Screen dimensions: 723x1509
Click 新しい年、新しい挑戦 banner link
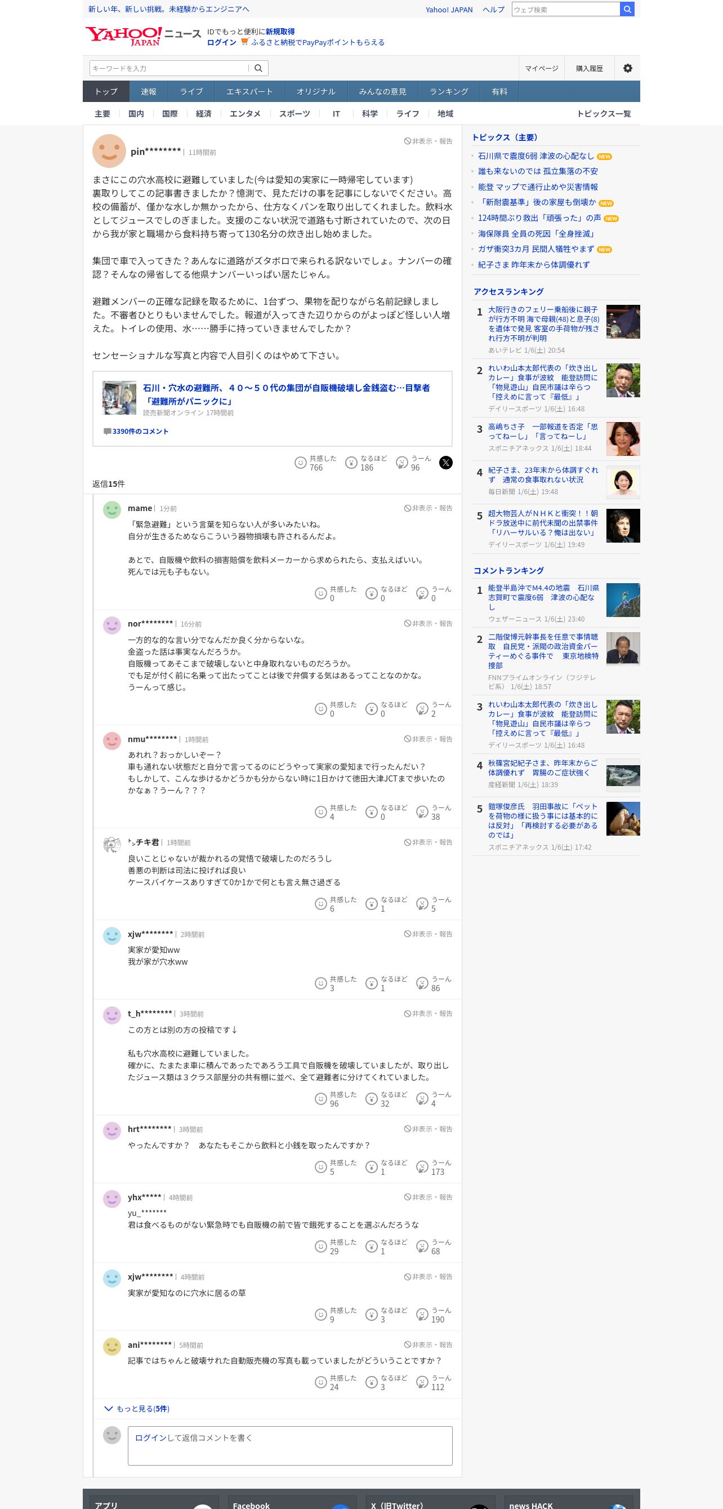[x=168, y=10]
